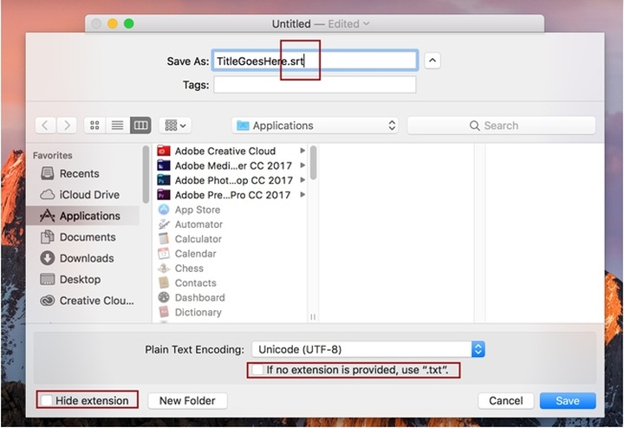This screenshot has height=428, width=624.
Task: Toggle the 'If no extension is provided' checkbox
Action: pos(257,370)
